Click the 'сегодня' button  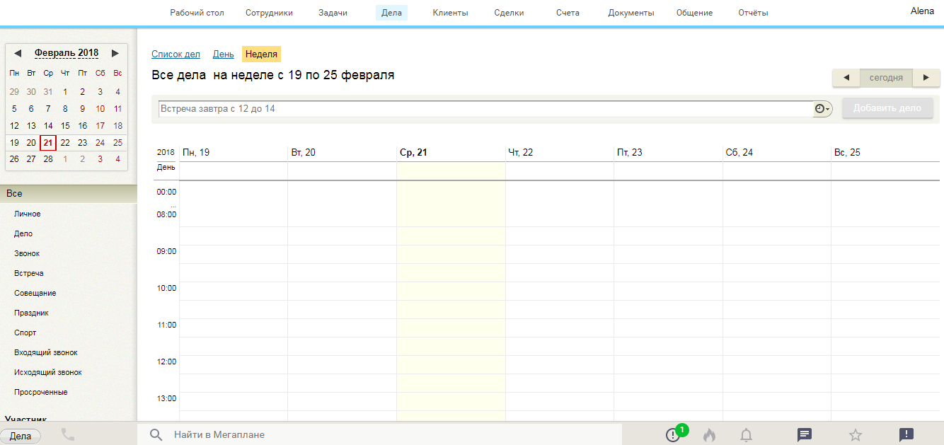(x=886, y=78)
